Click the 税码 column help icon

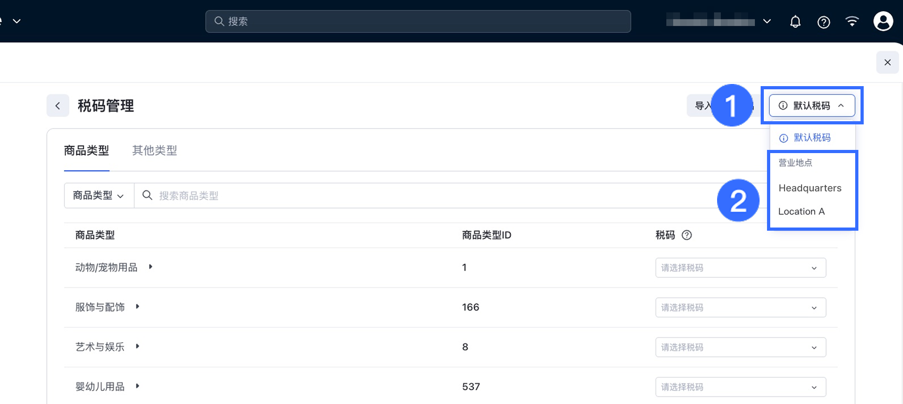687,235
